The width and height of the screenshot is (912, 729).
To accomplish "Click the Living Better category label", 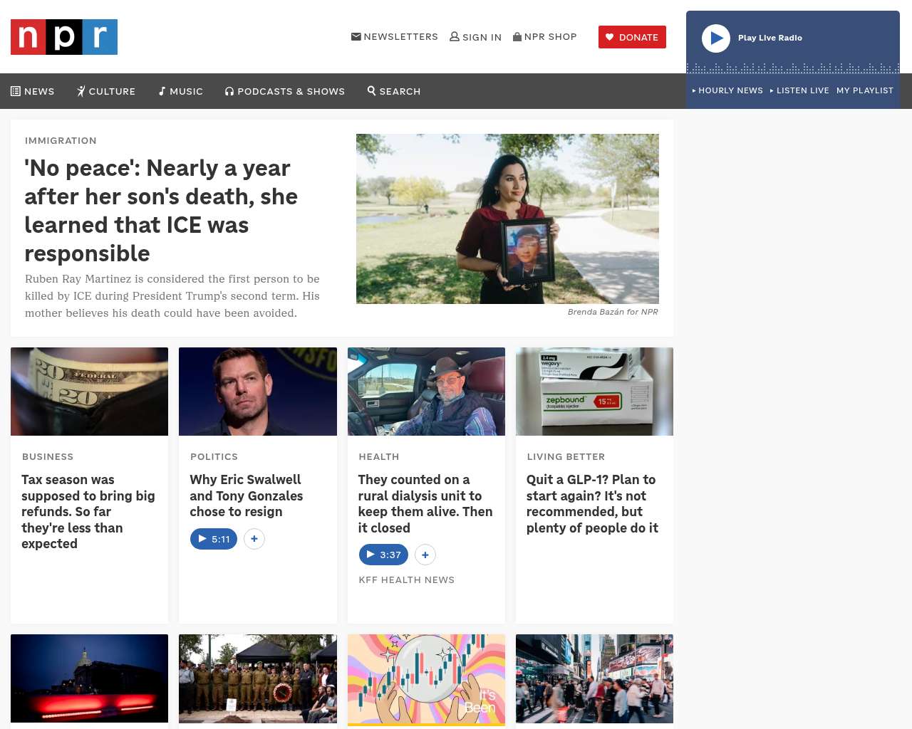I will click(x=566, y=456).
